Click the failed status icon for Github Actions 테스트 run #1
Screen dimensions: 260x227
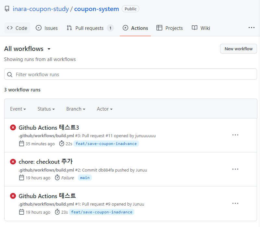pos(13,196)
